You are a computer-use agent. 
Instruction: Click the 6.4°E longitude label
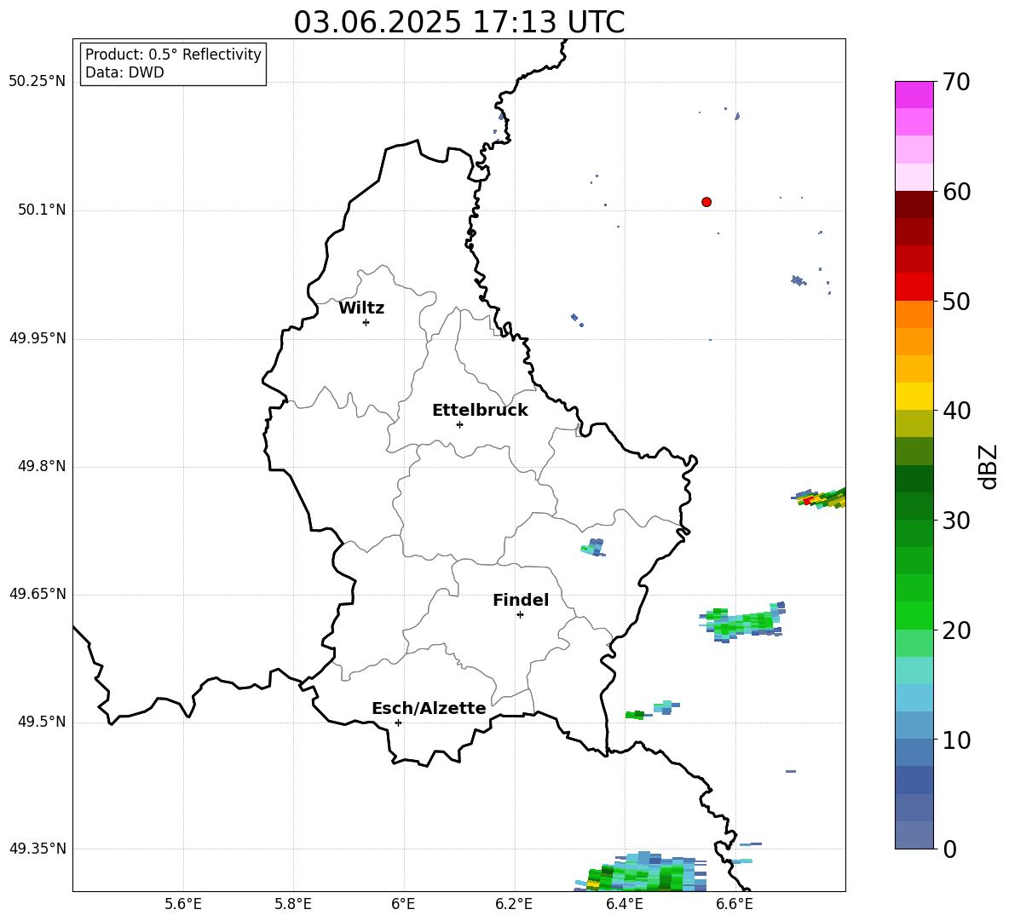pyautogui.click(x=624, y=904)
